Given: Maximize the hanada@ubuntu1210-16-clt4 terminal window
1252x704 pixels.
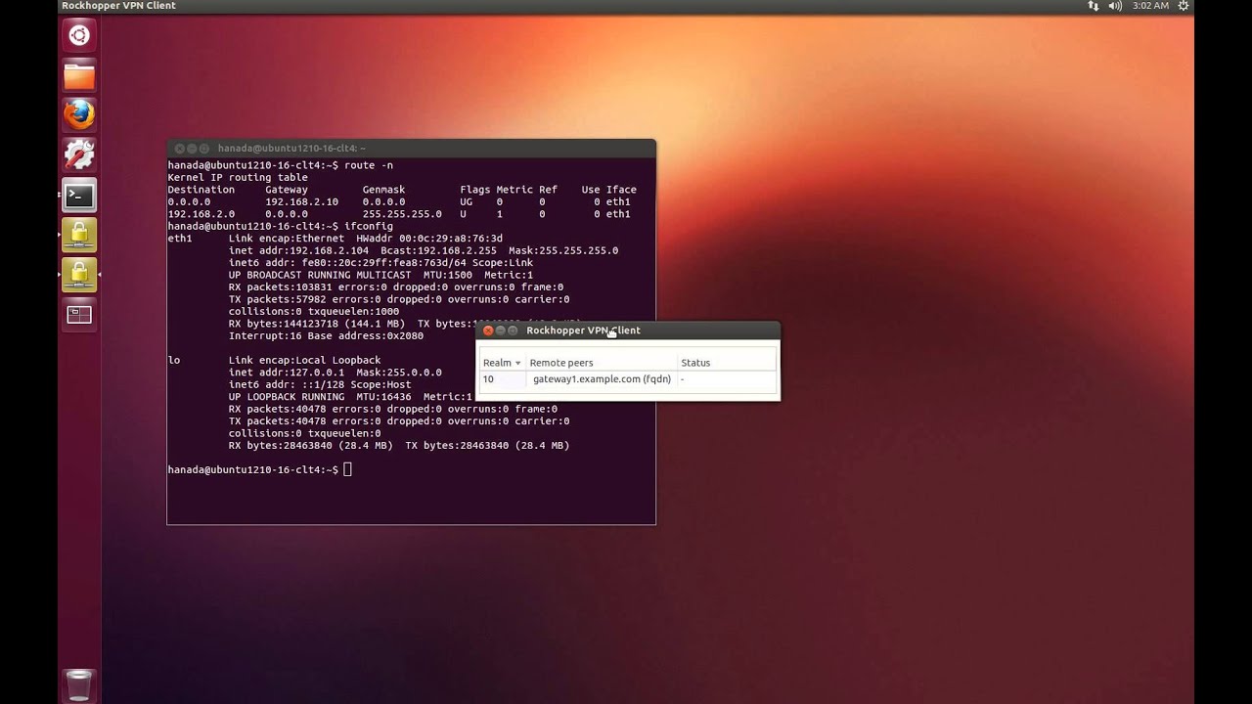Looking at the screenshot, I should [204, 149].
